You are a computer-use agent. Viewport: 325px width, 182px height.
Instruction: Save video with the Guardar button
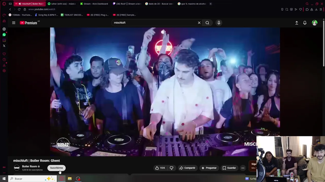229,168
